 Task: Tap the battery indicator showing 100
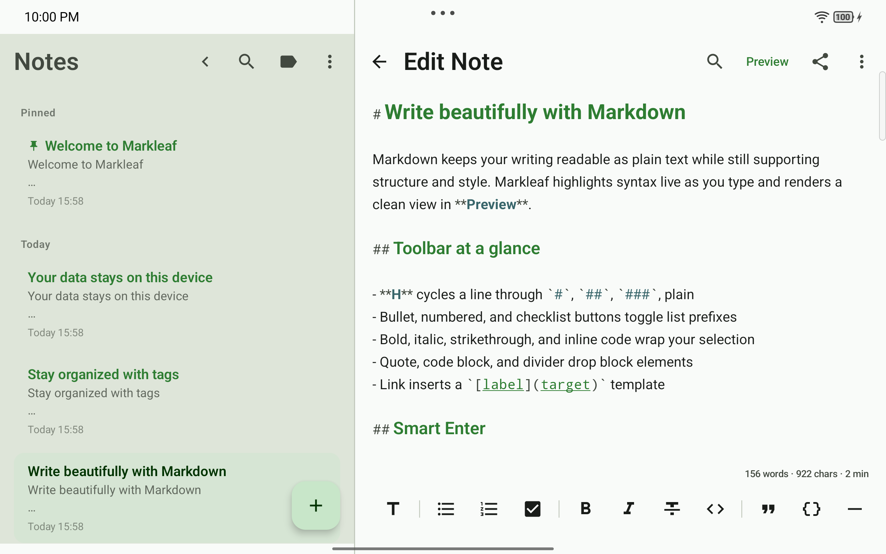[843, 17]
